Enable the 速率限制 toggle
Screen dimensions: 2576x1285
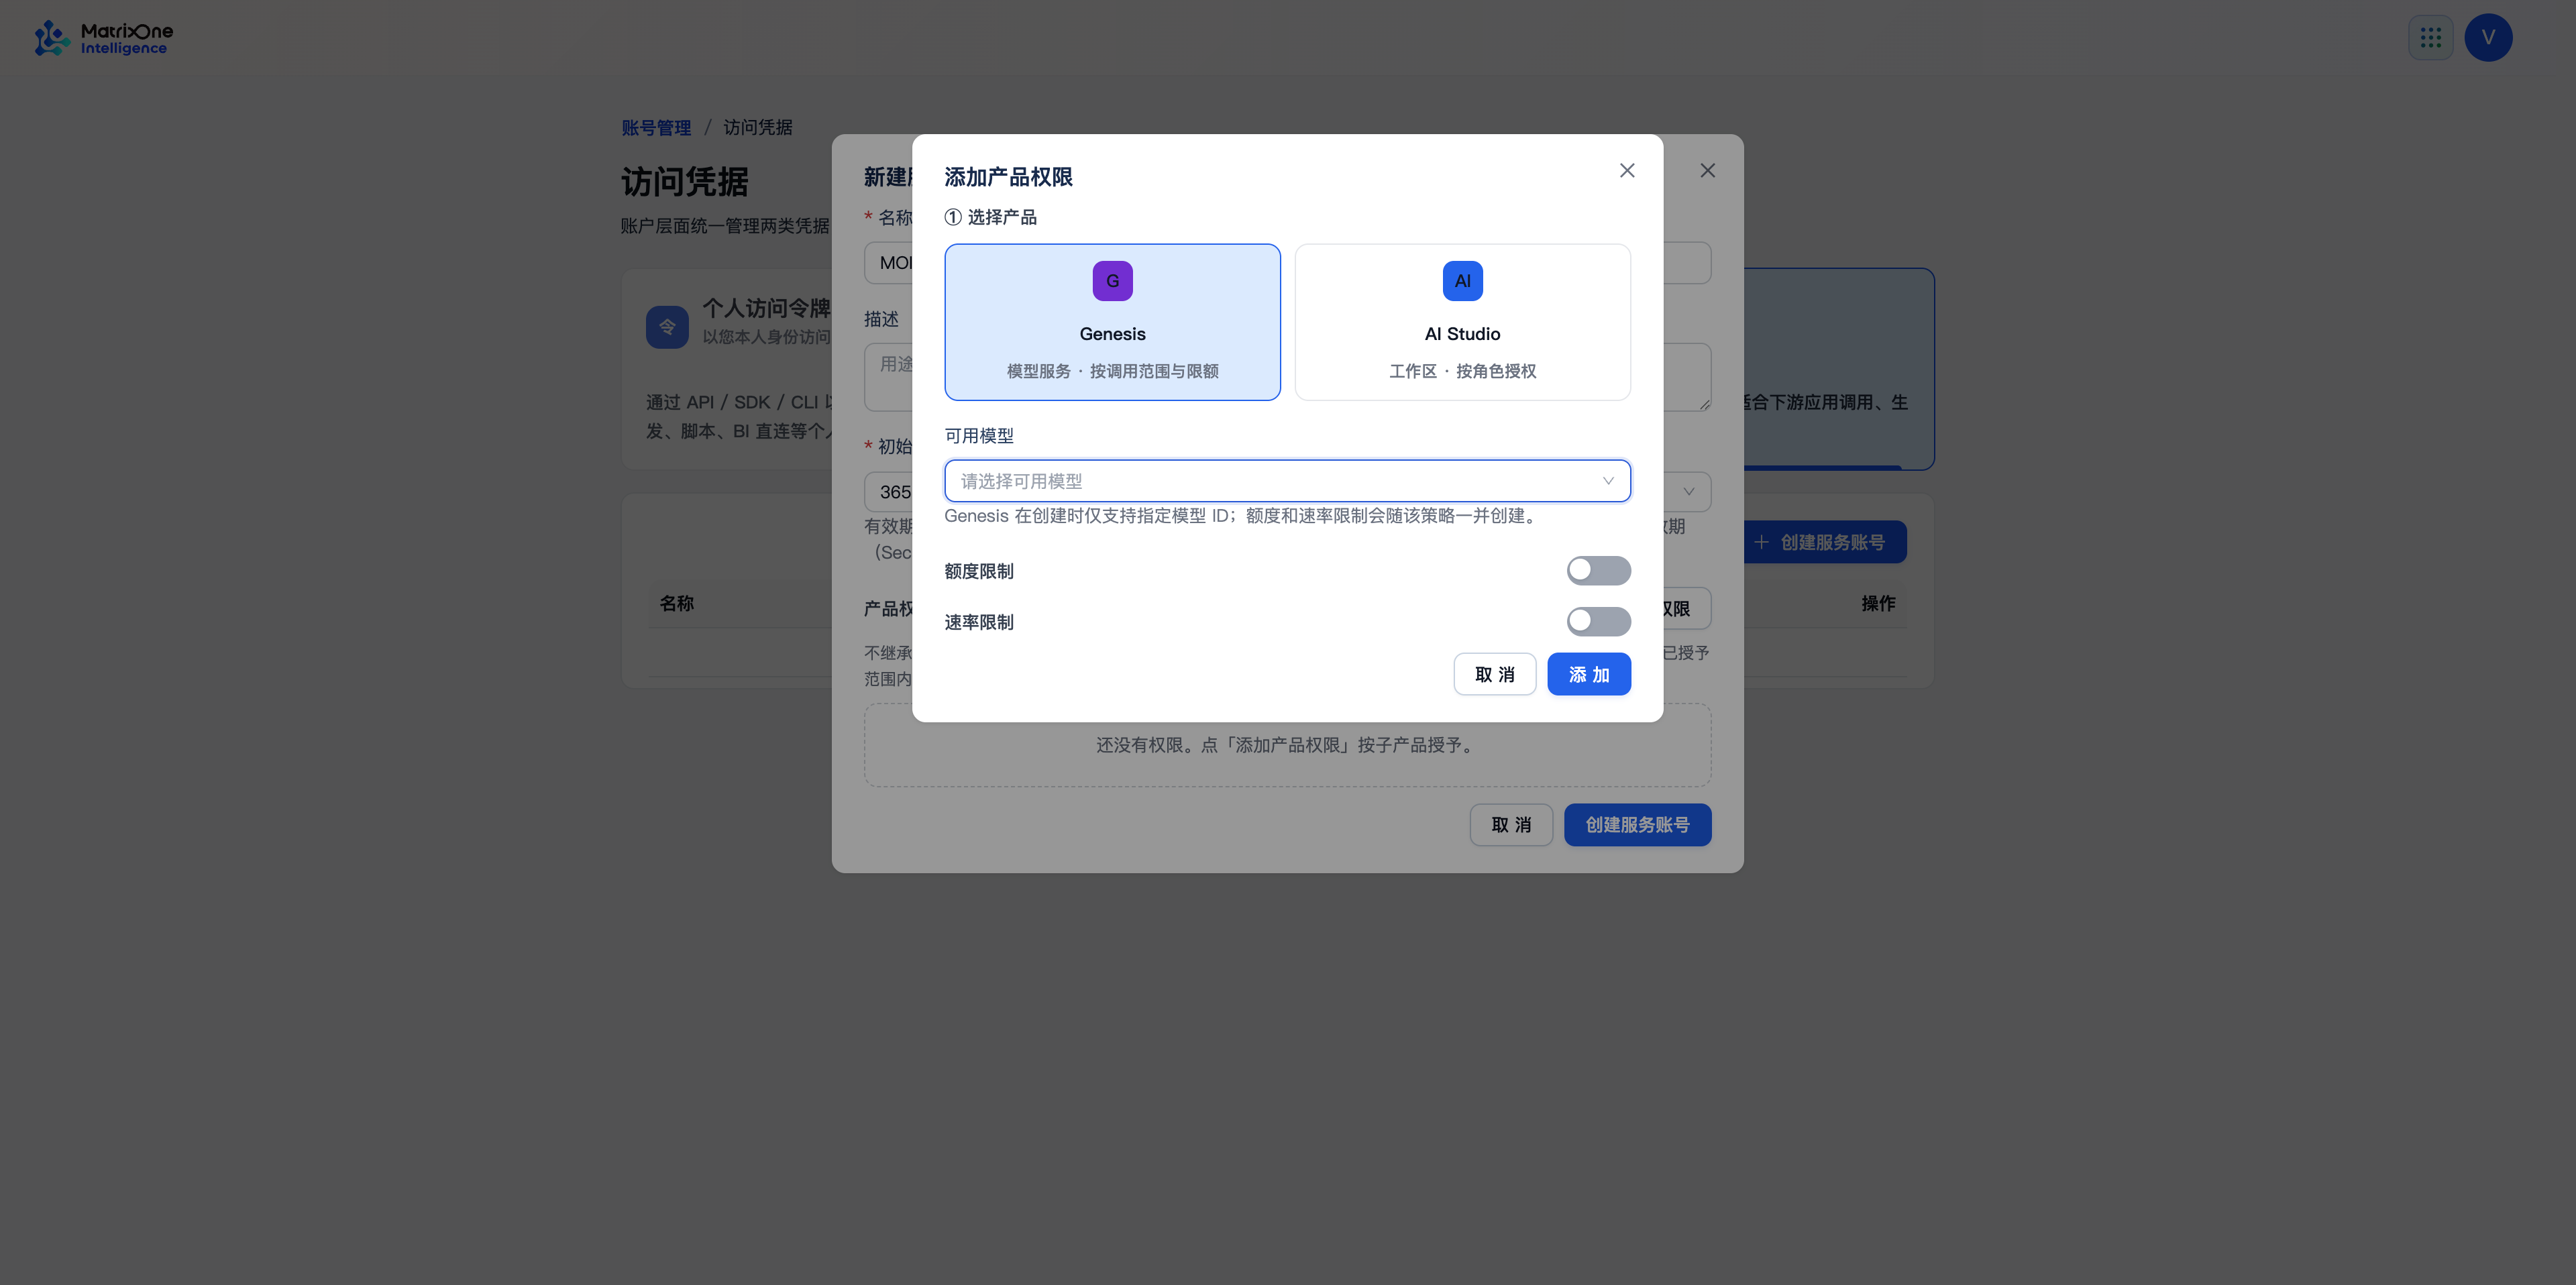click(x=1598, y=622)
